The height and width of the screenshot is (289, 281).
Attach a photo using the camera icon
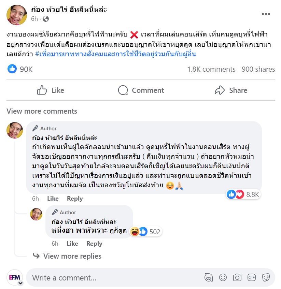click(237, 277)
